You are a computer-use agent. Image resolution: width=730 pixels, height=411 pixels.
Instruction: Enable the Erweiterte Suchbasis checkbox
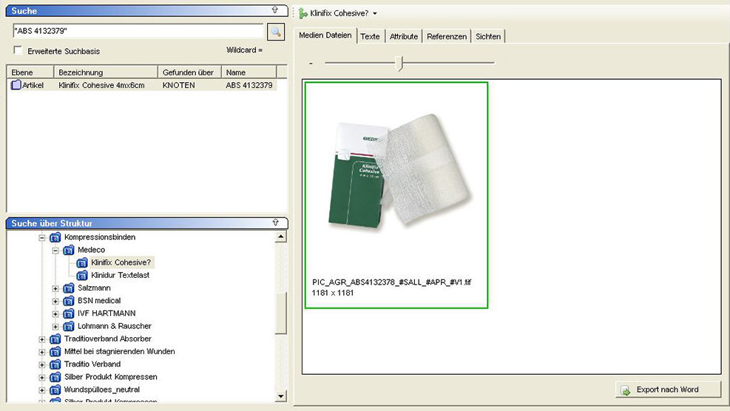click(x=18, y=50)
